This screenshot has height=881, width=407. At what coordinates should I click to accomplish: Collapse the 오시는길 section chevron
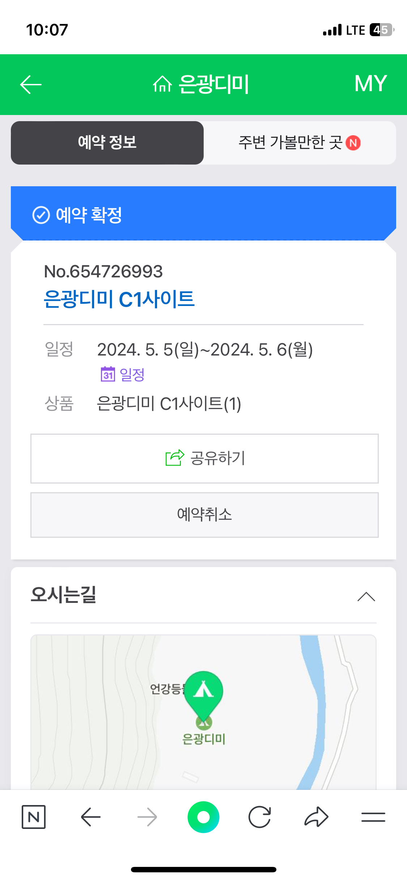coord(366,596)
